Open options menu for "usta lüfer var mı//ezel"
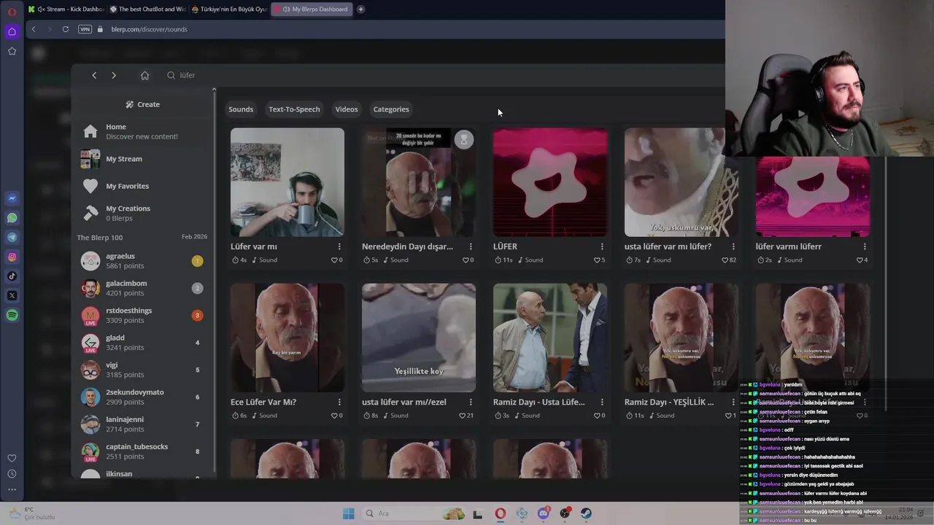Screen dimensions: 934x525 pyautogui.click(x=471, y=402)
